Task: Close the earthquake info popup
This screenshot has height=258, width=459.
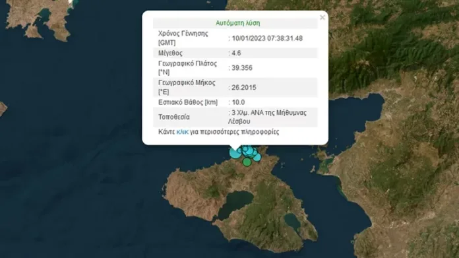Action: click(322, 18)
